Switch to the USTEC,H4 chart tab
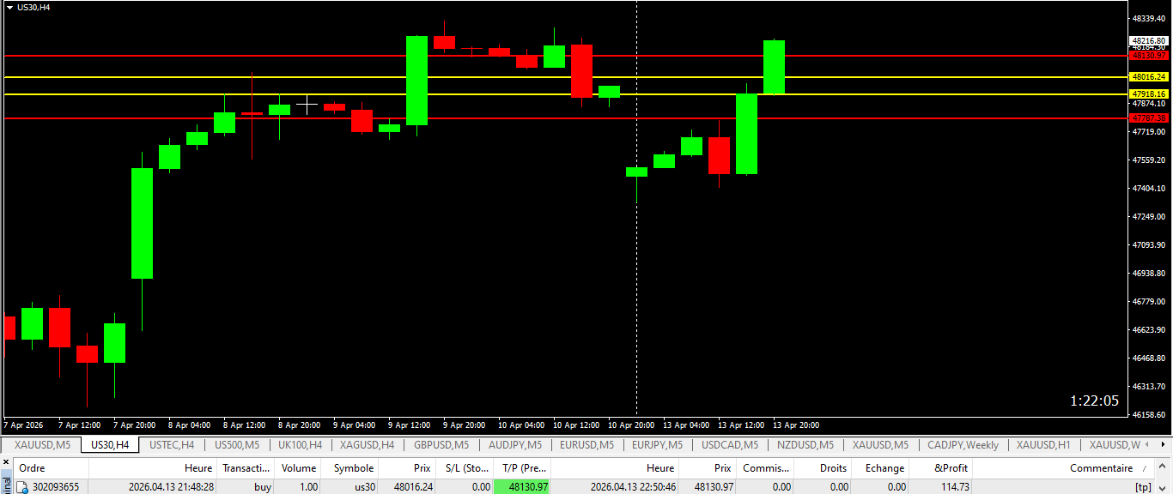The width and height of the screenshot is (1173, 494). pyautogui.click(x=172, y=445)
